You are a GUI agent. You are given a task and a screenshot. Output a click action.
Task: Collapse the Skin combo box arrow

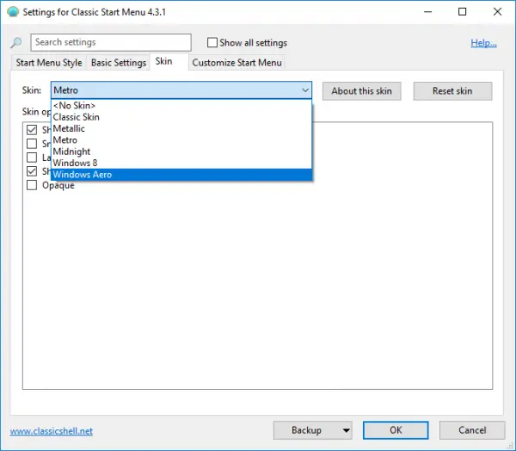click(x=305, y=90)
